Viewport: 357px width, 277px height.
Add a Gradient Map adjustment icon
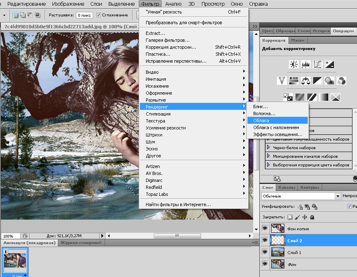323,97
